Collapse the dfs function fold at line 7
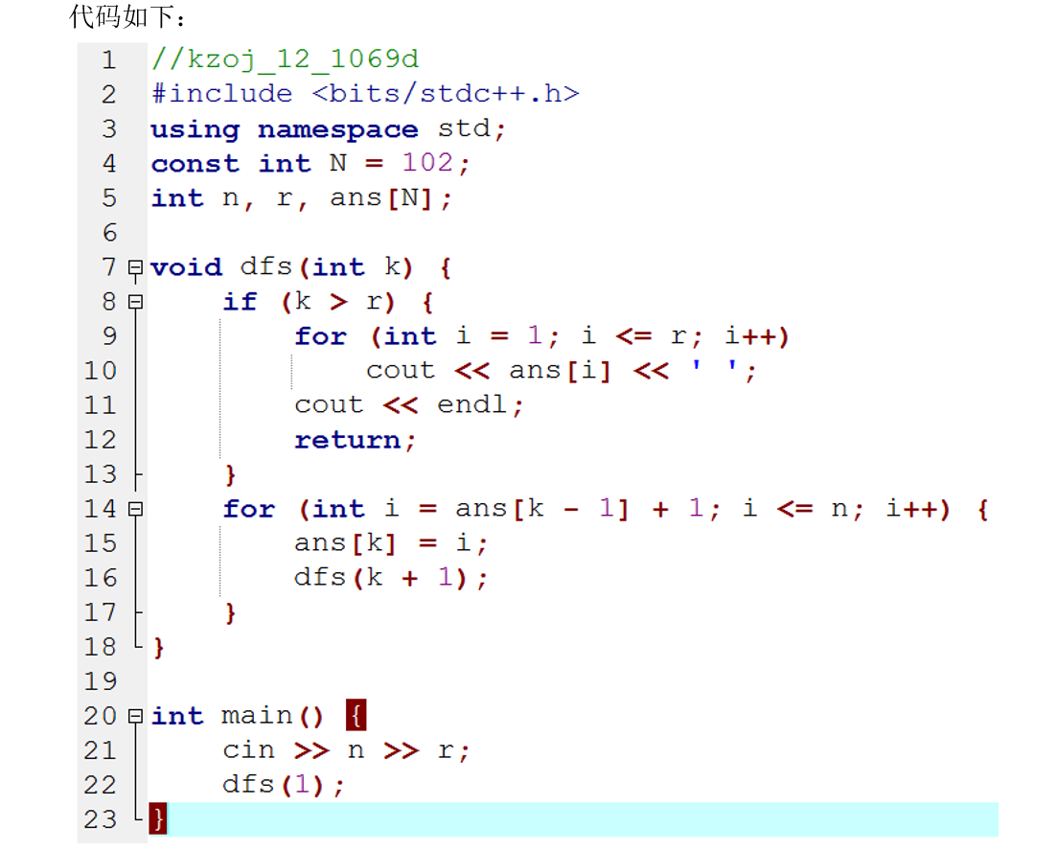The height and width of the screenshot is (851, 1057). click(x=135, y=268)
